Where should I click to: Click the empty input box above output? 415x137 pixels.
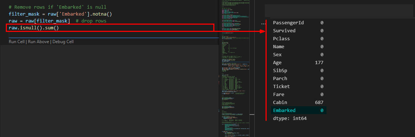point(340,11)
